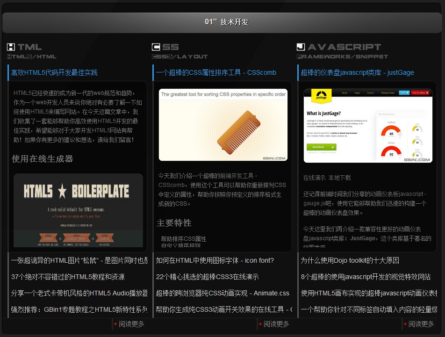The width and height of the screenshot is (445, 337).
Task: Click the JustGage screenshot thumbnail
Action: [368, 125]
